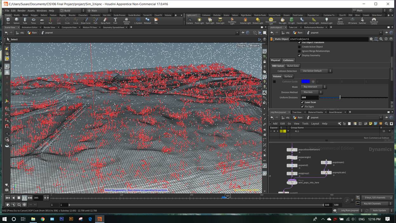
Task: Click the Spray Paint tool
Action: (x=105, y=21)
